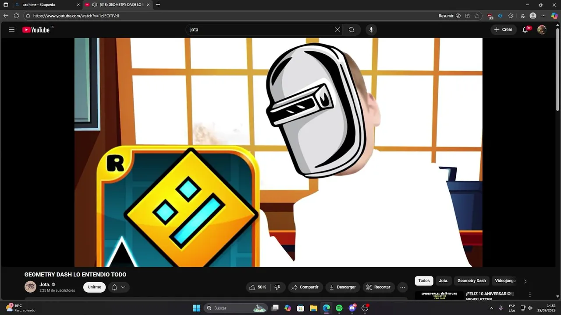561x315 pixels.
Task: Open File Explorer from taskbar
Action: [313, 308]
